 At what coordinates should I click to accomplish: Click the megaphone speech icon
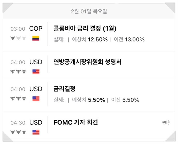tap(166, 122)
